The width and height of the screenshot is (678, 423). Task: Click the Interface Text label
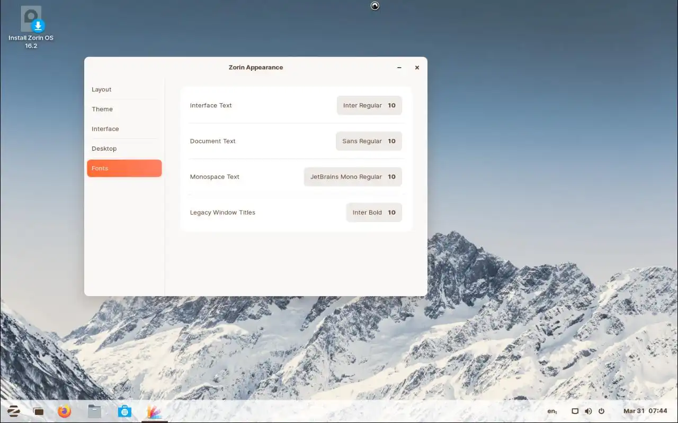pos(211,105)
